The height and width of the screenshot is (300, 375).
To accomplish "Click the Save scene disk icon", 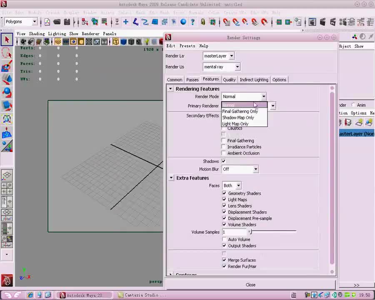I will tap(67, 22).
